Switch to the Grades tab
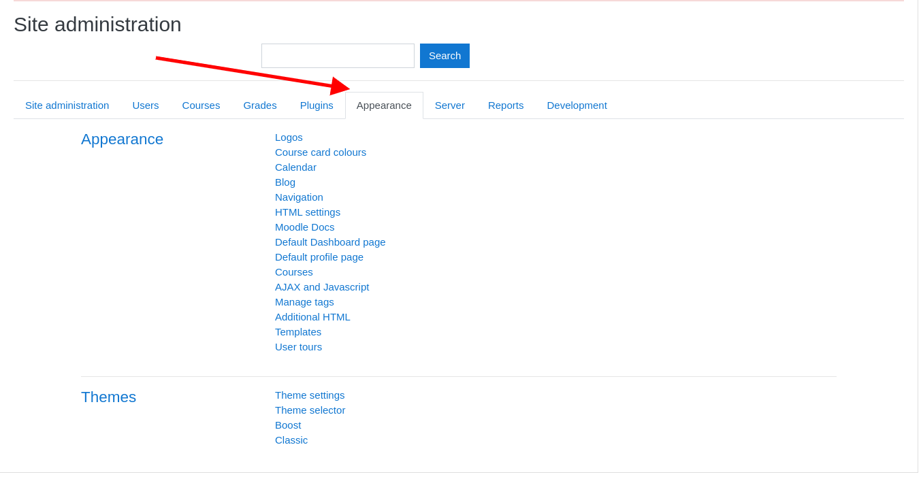 tap(259, 105)
